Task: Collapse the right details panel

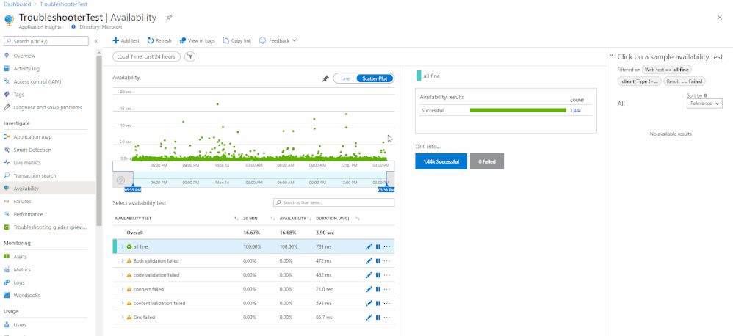Action: [x=610, y=56]
